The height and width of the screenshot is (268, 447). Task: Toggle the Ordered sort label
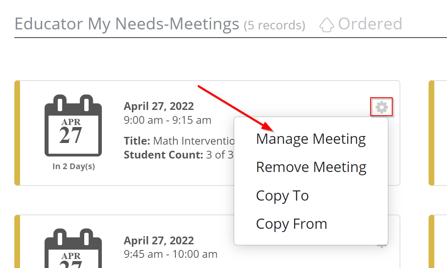(x=370, y=24)
